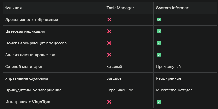Click green check for Поиск блокирующих процессов
218x109 pixels.
pyautogui.click(x=159, y=43)
